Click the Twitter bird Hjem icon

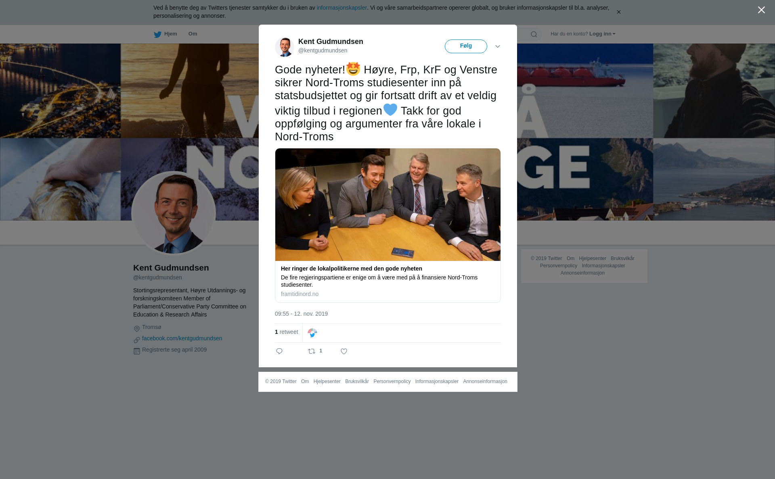157,34
